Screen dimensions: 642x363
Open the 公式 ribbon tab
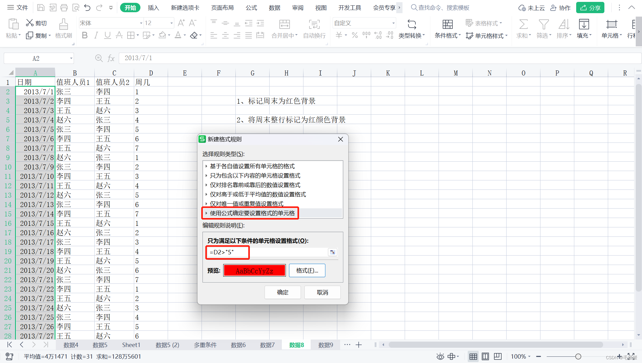point(251,8)
